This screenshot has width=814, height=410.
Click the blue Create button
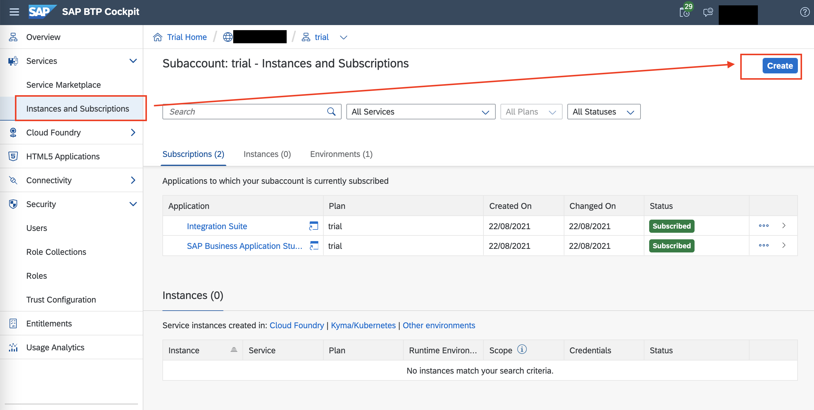780,66
